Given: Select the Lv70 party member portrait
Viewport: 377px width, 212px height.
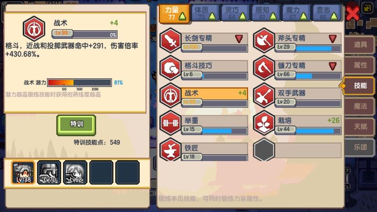Looking at the screenshot, I should pos(49,172).
